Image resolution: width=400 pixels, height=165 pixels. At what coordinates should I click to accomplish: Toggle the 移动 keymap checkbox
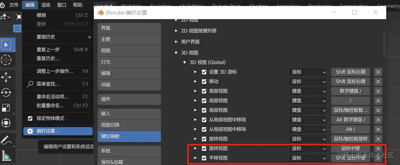pos(204,81)
